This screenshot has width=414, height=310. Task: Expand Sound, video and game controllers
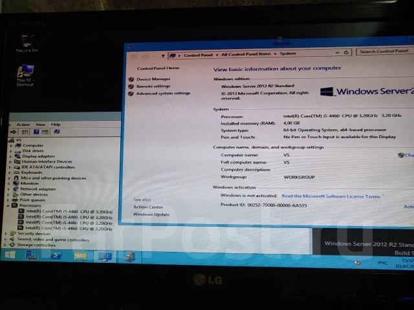point(6,239)
